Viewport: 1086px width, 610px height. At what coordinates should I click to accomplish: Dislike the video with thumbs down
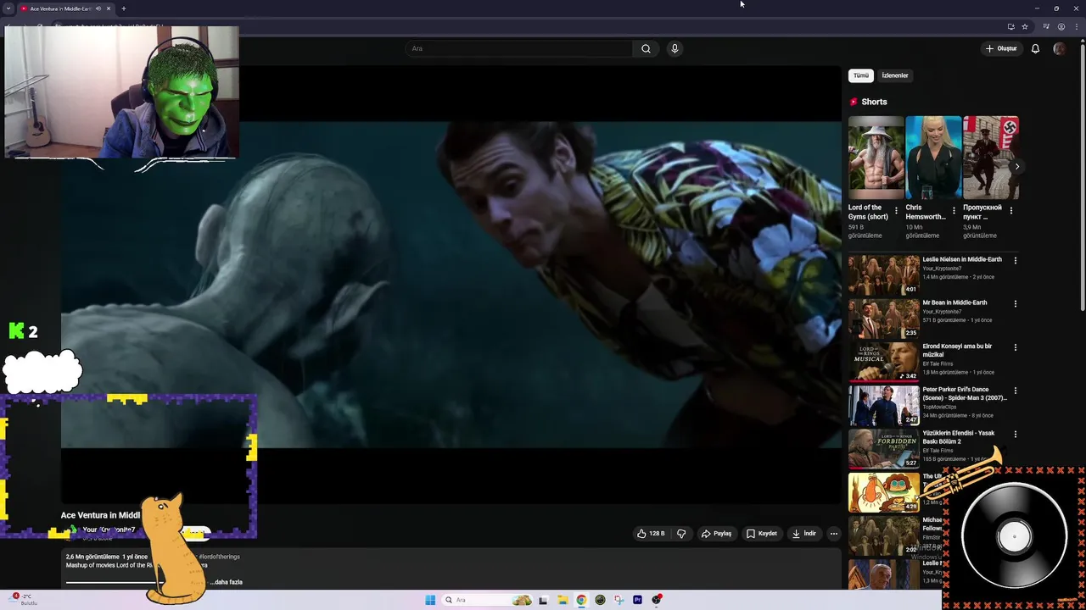[681, 534]
